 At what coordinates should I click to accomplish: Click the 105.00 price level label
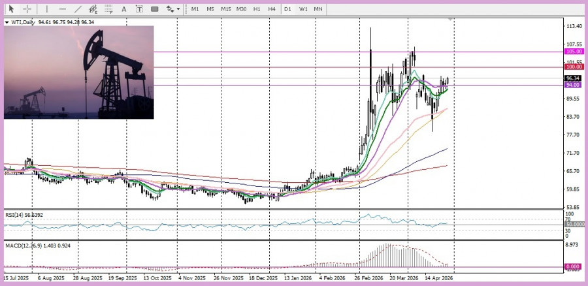(574, 52)
